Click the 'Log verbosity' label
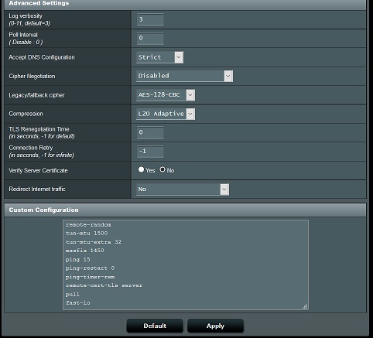Screen dimensions: 373x338 (26, 16)
